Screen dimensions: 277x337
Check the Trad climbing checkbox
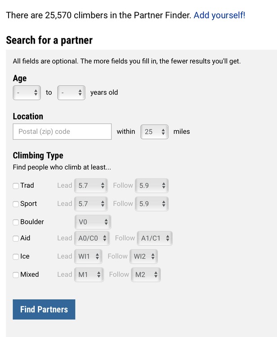(16, 186)
